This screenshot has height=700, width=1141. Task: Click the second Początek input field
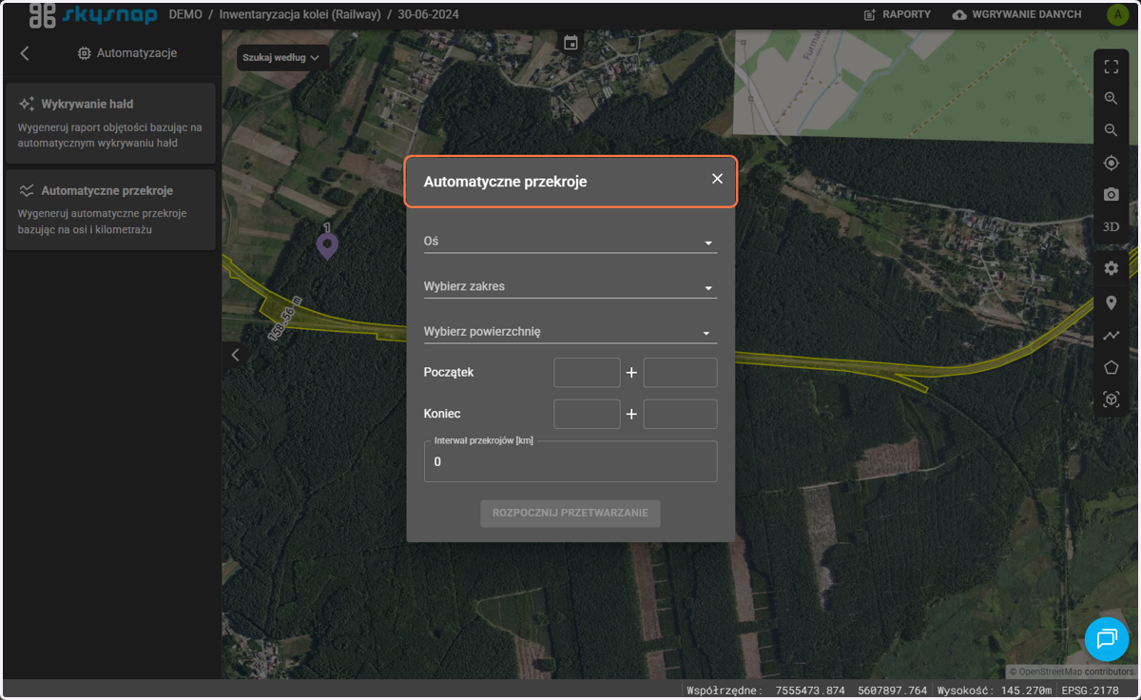(x=680, y=373)
